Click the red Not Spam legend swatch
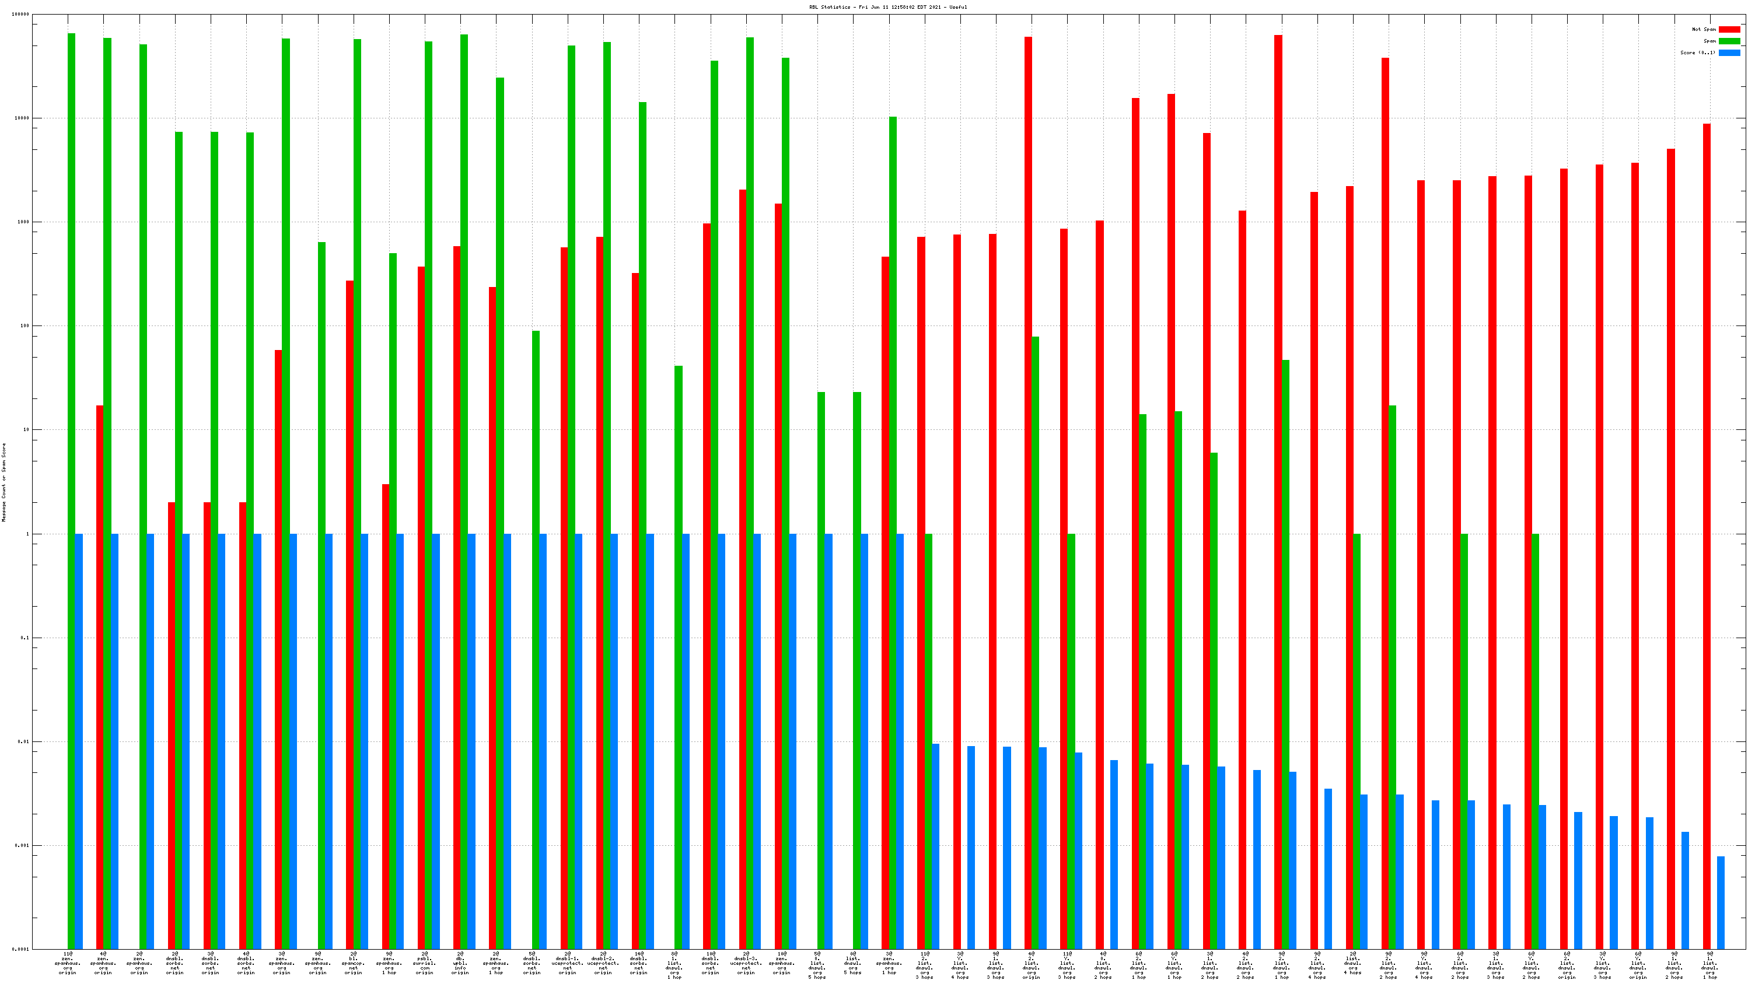The height and width of the screenshot is (987, 1755). click(1729, 29)
